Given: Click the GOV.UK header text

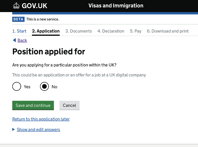Looking at the screenshot, I should 34,6.
